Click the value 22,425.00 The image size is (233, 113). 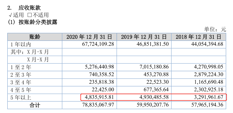click(103, 90)
